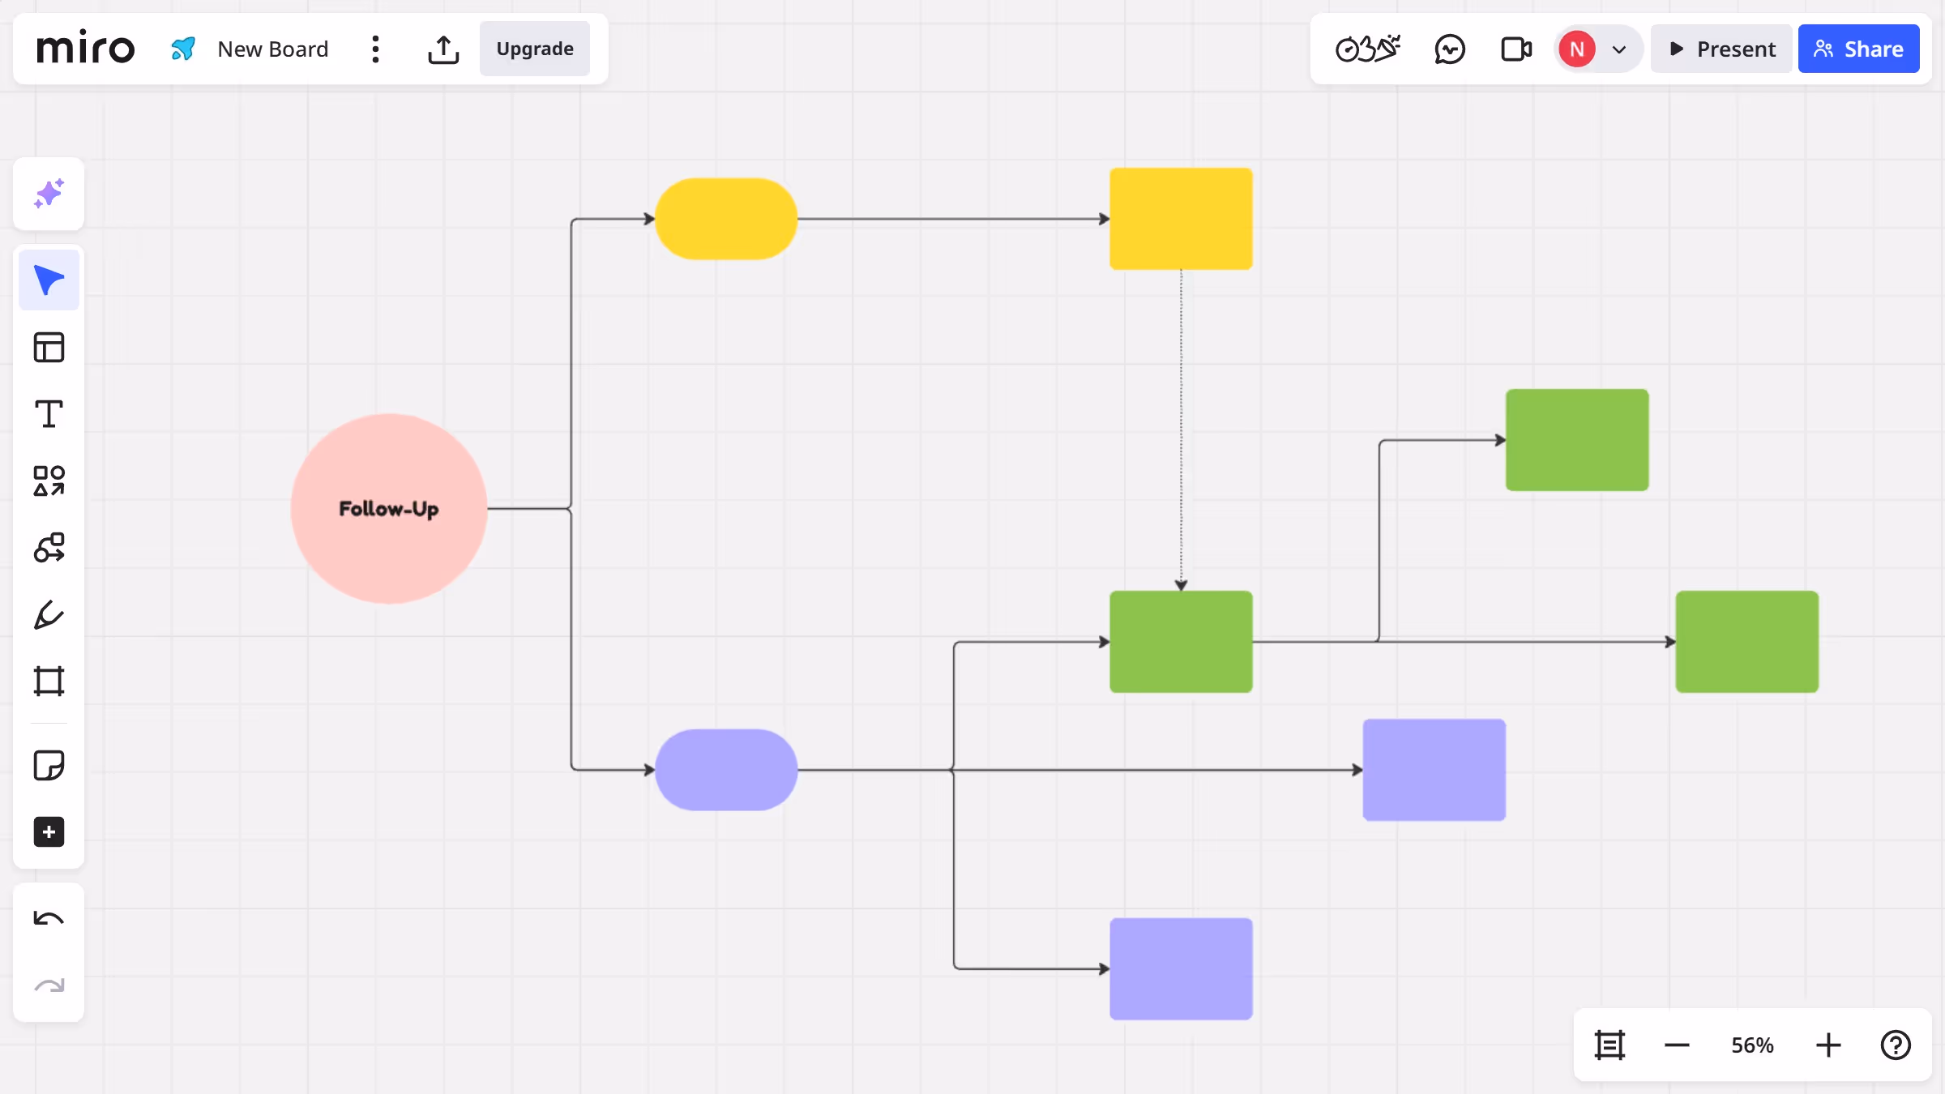The image size is (1945, 1094).
Task: Select the AI assistant sparkles icon
Action: pos(49,194)
